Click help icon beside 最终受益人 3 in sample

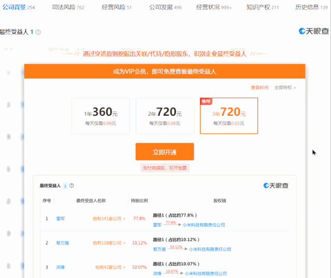(71, 186)
